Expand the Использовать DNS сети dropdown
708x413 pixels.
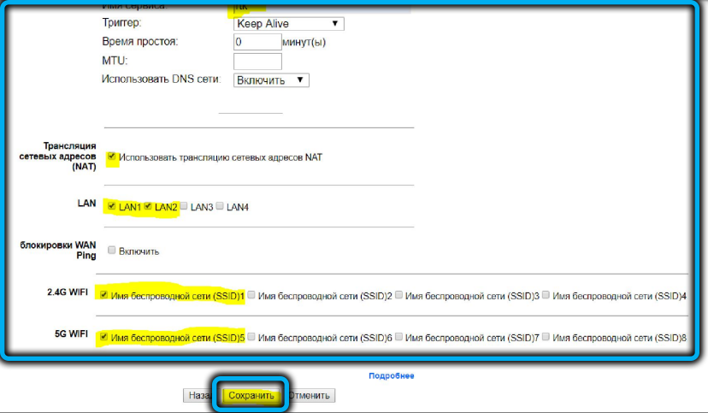click(270, 80)
